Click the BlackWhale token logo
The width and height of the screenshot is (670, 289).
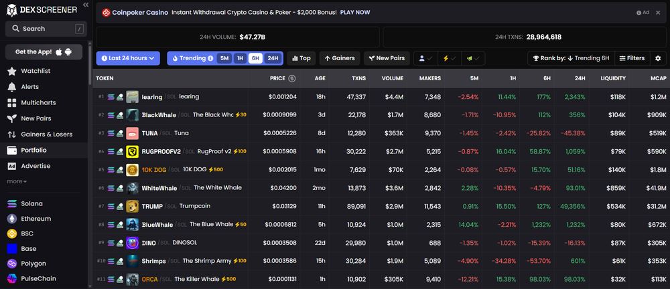click(x=133, y=115)
